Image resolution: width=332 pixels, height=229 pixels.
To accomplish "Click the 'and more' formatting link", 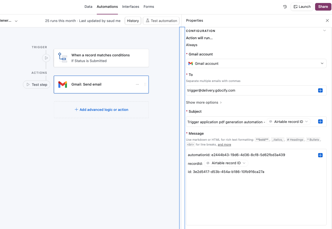I will [224, 145].
